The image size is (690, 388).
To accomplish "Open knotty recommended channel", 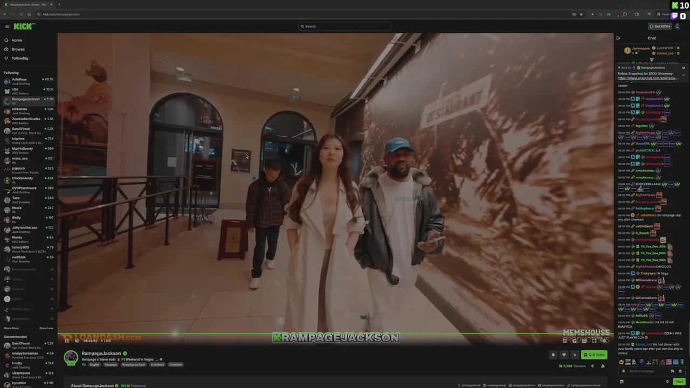I will [29, 364].
